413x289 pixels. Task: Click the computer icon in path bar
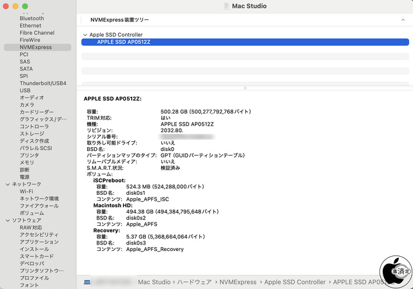coord(87,282)
